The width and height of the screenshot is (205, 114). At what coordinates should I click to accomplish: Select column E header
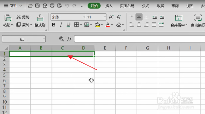(x=105, y=48)
